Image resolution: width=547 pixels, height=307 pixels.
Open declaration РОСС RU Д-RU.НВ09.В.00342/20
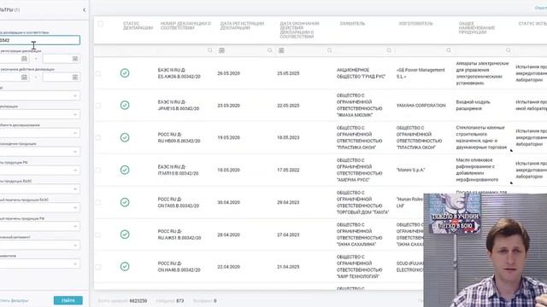point(179,138)
